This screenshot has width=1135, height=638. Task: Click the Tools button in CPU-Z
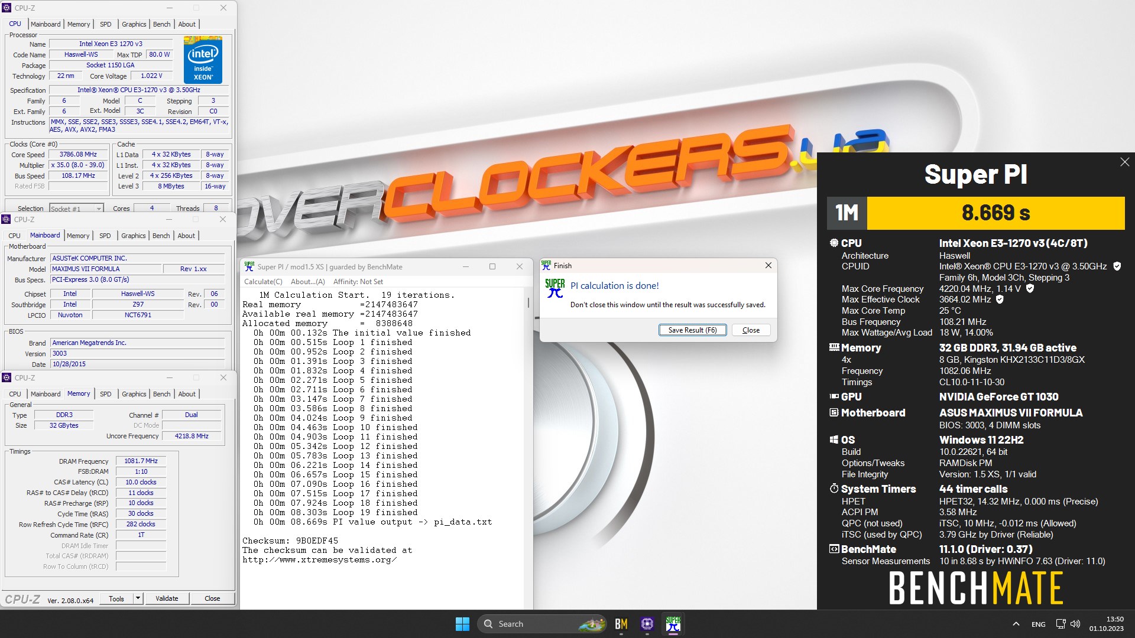116,598
